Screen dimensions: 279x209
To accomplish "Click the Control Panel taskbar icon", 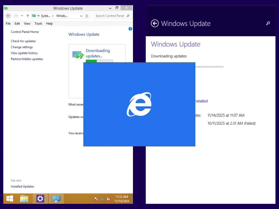I will coord(56,199).
